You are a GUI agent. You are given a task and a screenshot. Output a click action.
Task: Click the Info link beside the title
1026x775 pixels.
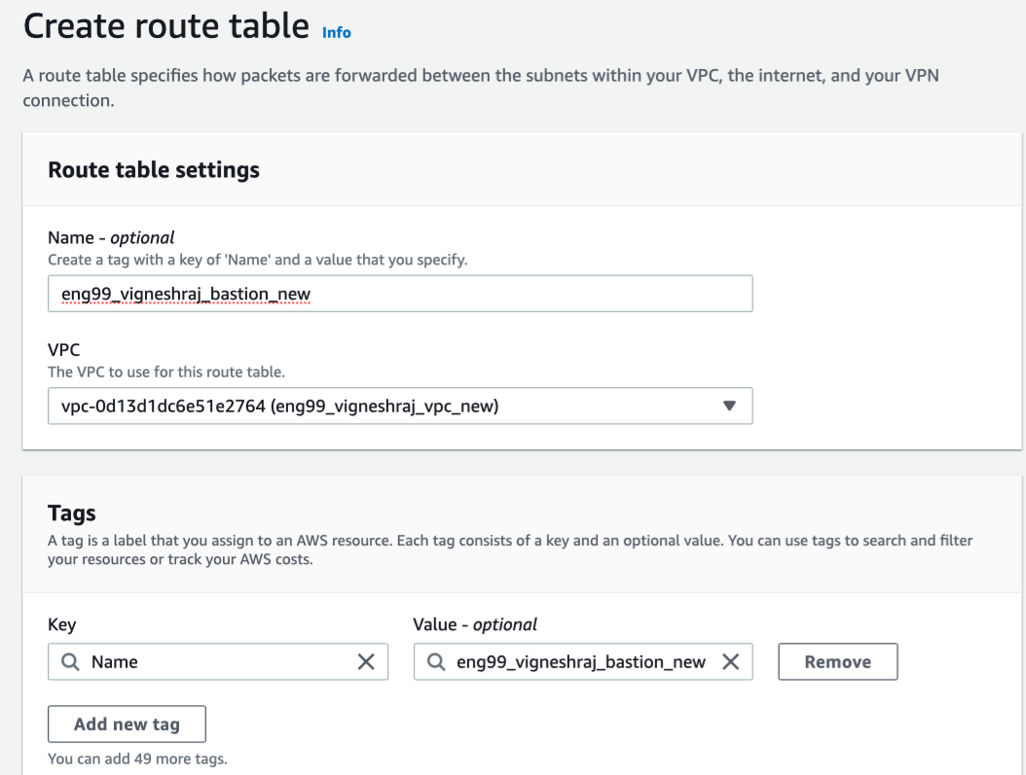point(336,32)
